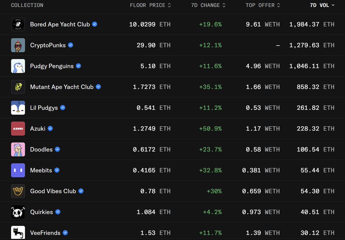
Task: Select the 858.32 ETH volume value
Action: (315, 87)
